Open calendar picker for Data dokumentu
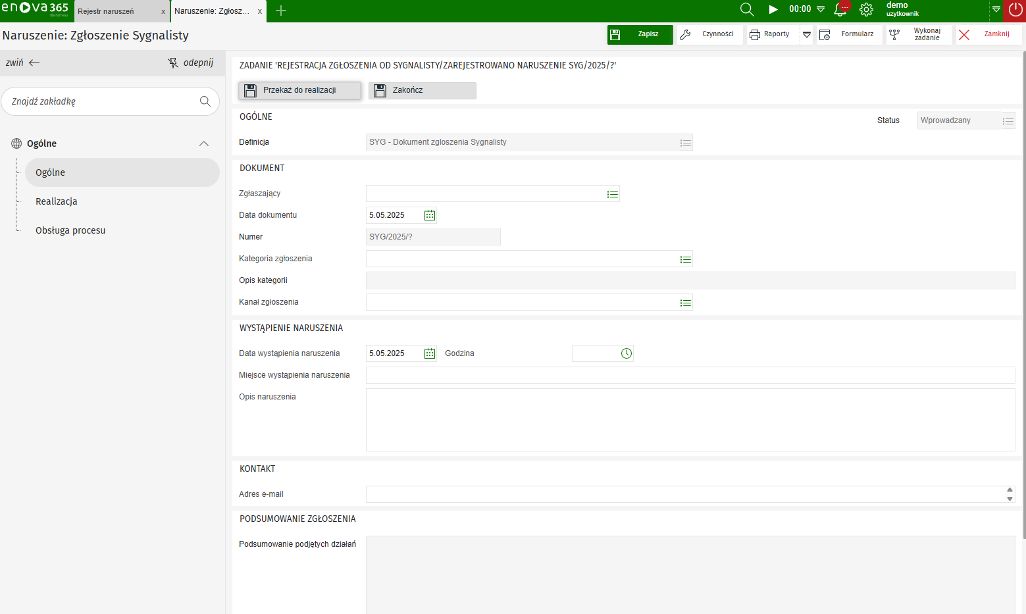Viewport: 1026px width, 614px height. tap(430, 215)
